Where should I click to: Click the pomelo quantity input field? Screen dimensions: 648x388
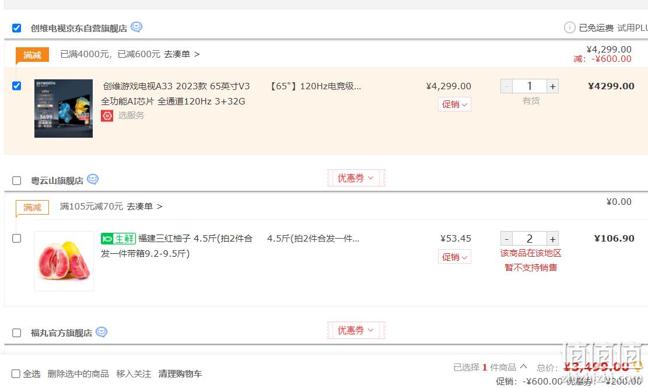click(x=530, y=239)
